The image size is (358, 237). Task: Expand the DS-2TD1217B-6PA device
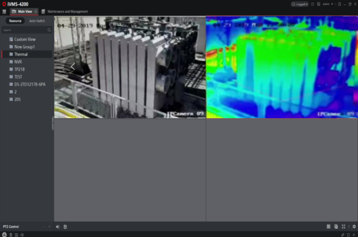pyautogui.click(x=29, y=84)
